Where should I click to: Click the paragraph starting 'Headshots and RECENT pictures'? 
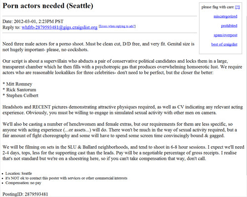click(x=123, y=110)
